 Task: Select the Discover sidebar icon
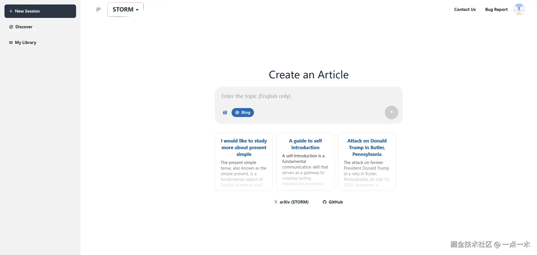11,27
